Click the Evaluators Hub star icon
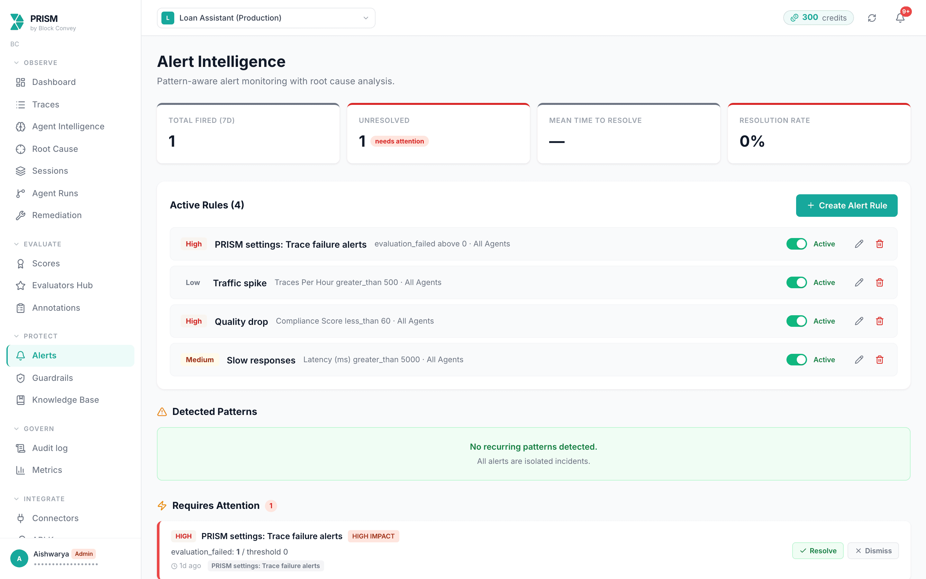Screen dimensions: 926x579 pos(21,286)
